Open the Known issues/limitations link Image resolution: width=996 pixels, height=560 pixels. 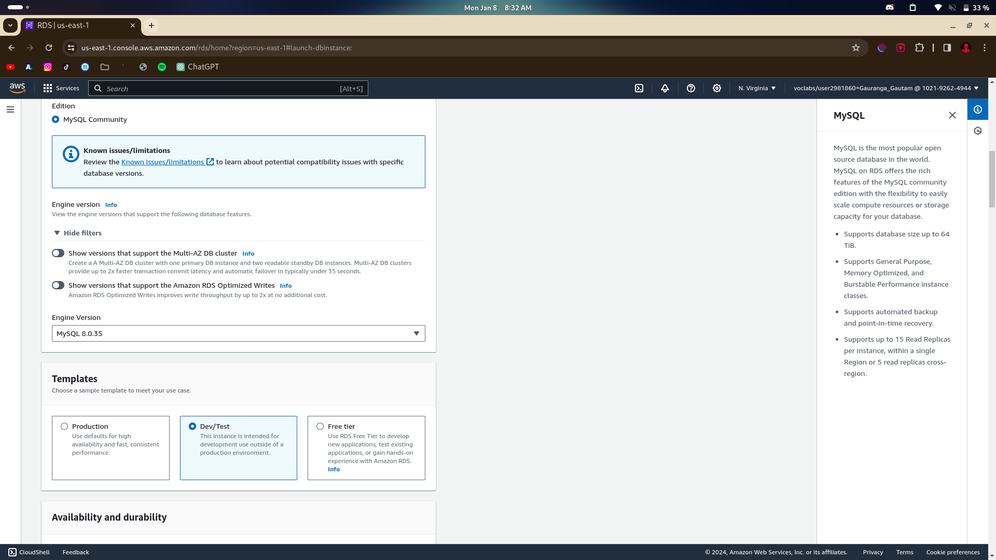163,162
